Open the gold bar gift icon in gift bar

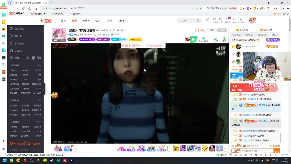click(205, 148)
